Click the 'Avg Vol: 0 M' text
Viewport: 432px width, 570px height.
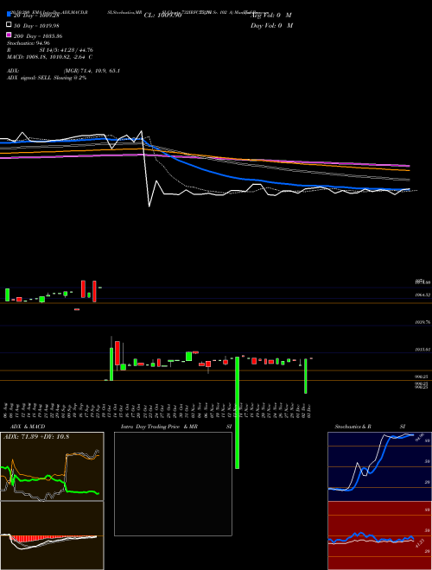click(x=271, y=16)
